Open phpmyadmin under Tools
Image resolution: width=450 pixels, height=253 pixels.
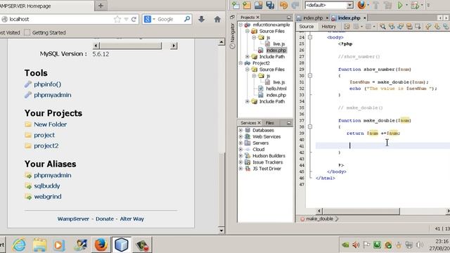point(53,95)
